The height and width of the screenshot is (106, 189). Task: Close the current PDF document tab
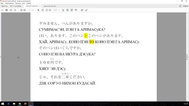pos(40,6)
